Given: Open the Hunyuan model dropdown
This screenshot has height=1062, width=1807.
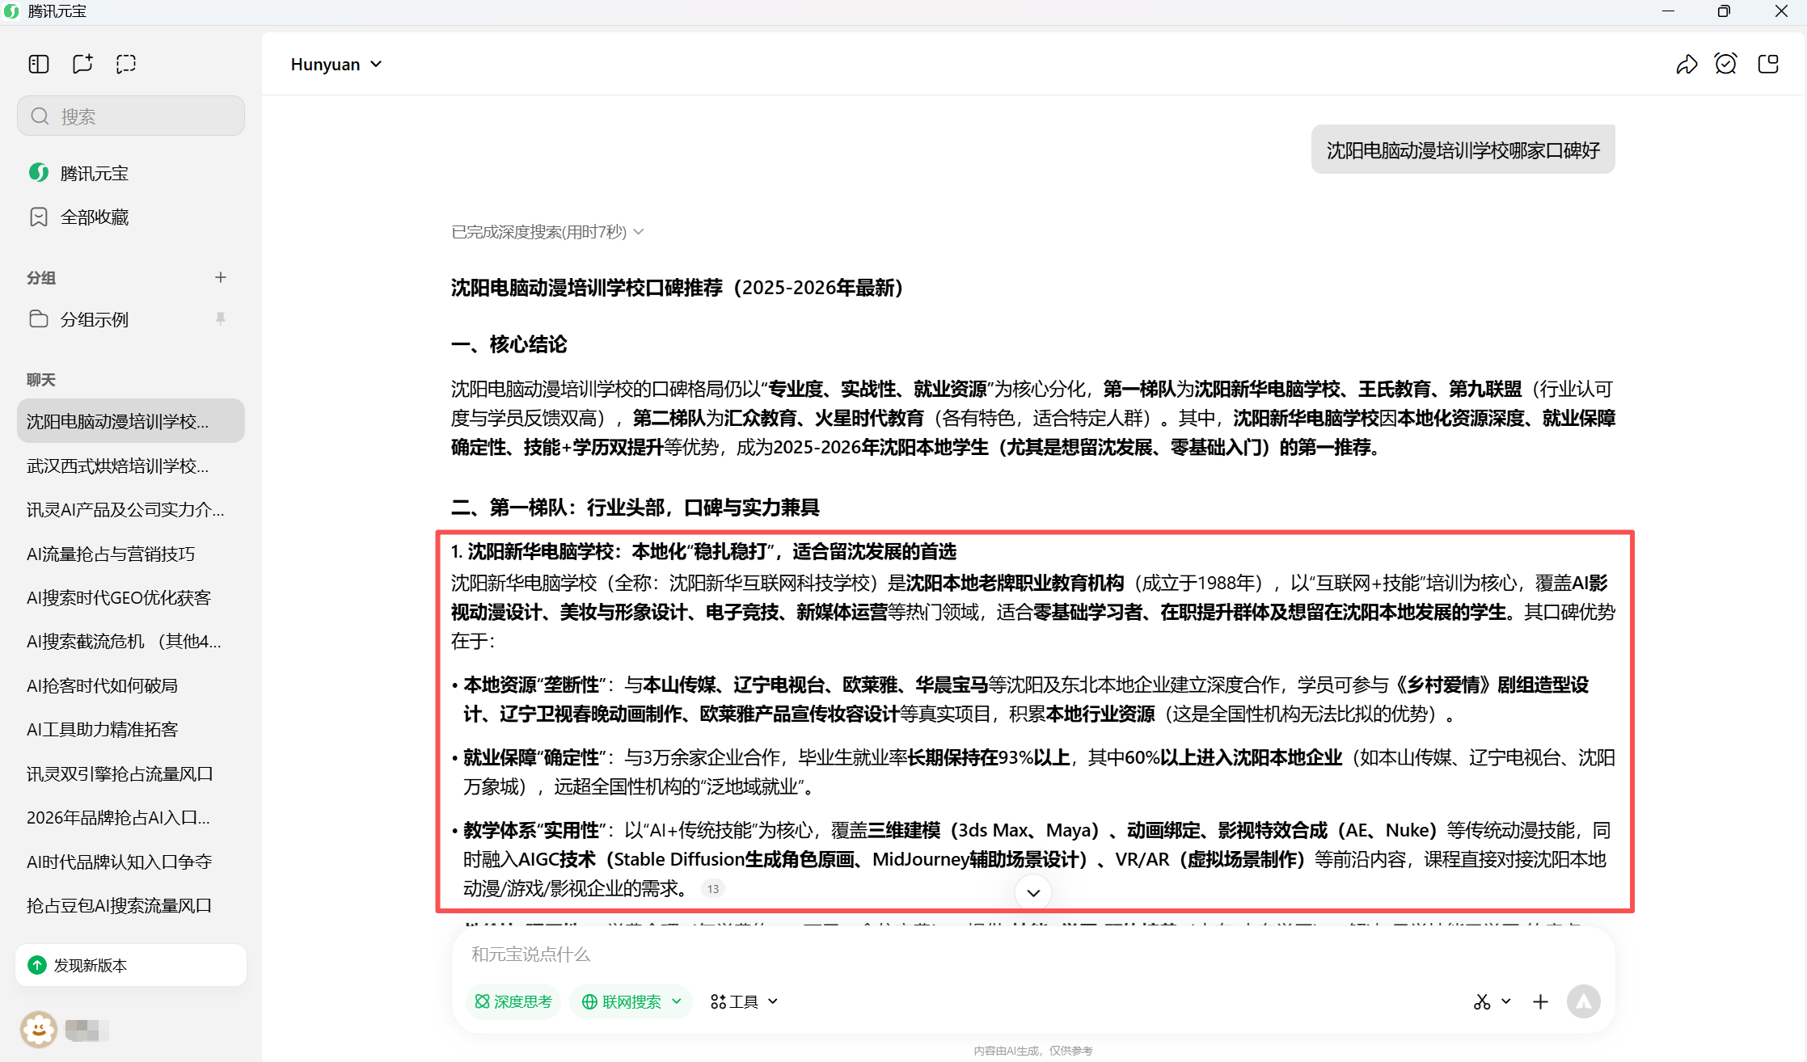Looking at the screenshot, I should (x=336, y=65).
